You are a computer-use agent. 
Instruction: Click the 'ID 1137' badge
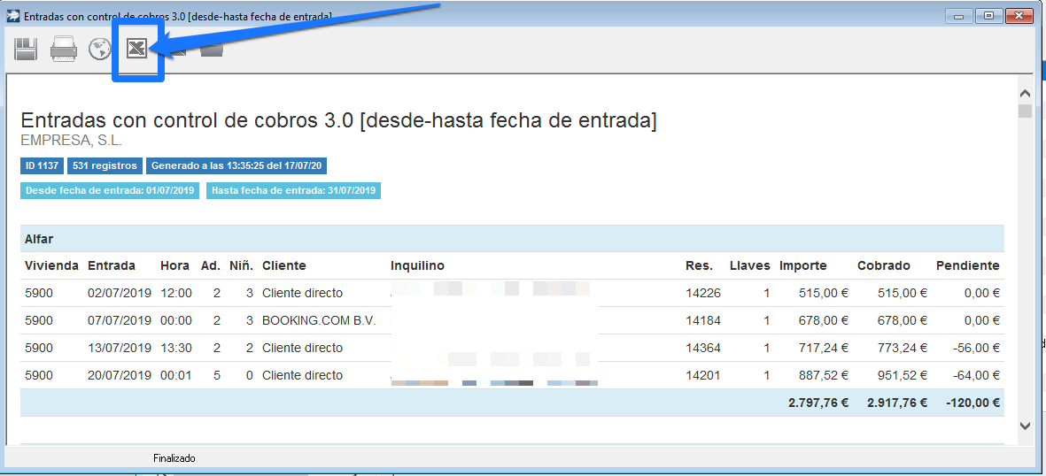[42, 165]
